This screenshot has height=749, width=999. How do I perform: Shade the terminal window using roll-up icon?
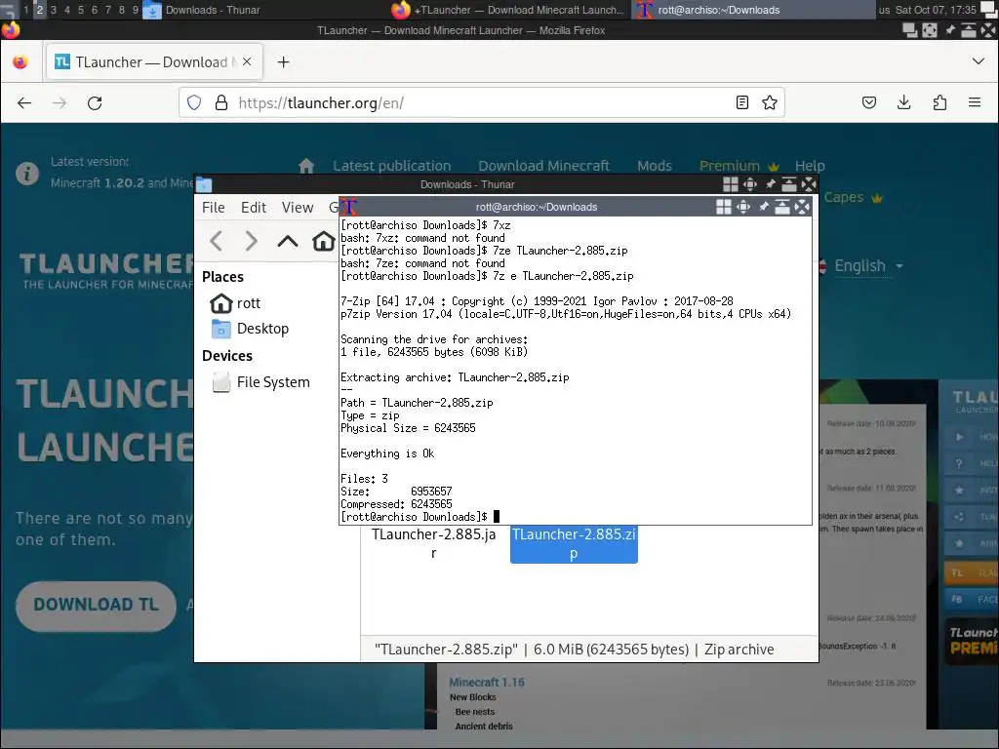pos(782,207)
